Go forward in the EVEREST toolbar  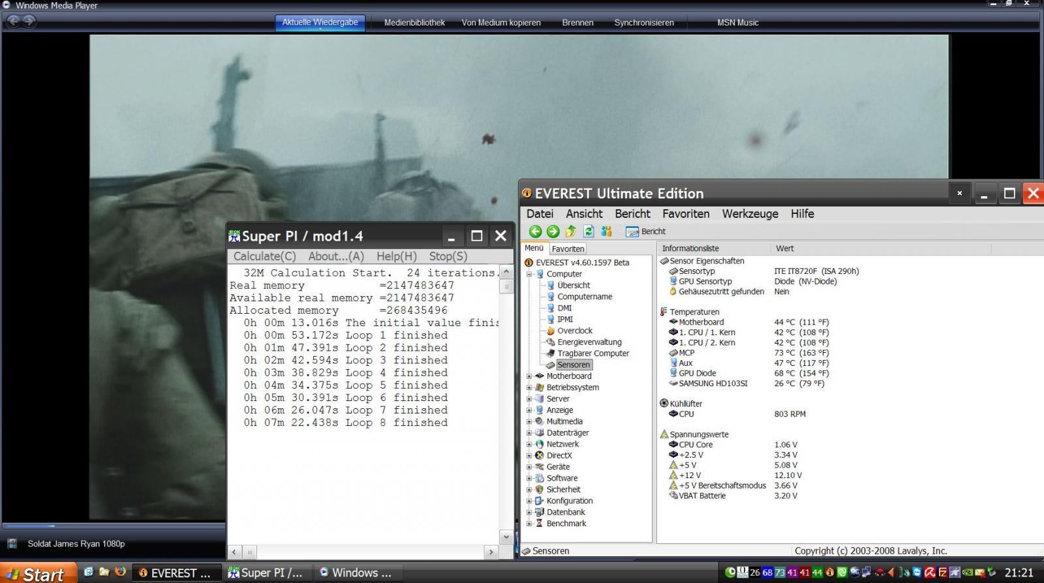[553, 231]
